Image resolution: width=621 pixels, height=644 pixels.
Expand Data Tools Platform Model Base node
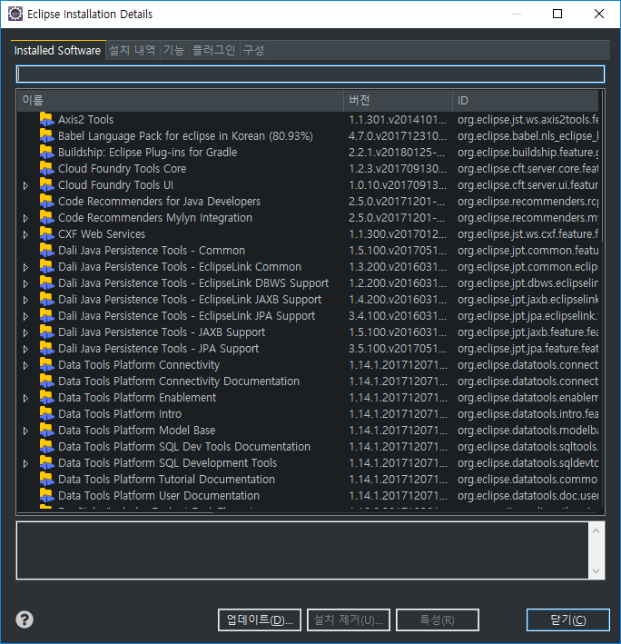25,431
